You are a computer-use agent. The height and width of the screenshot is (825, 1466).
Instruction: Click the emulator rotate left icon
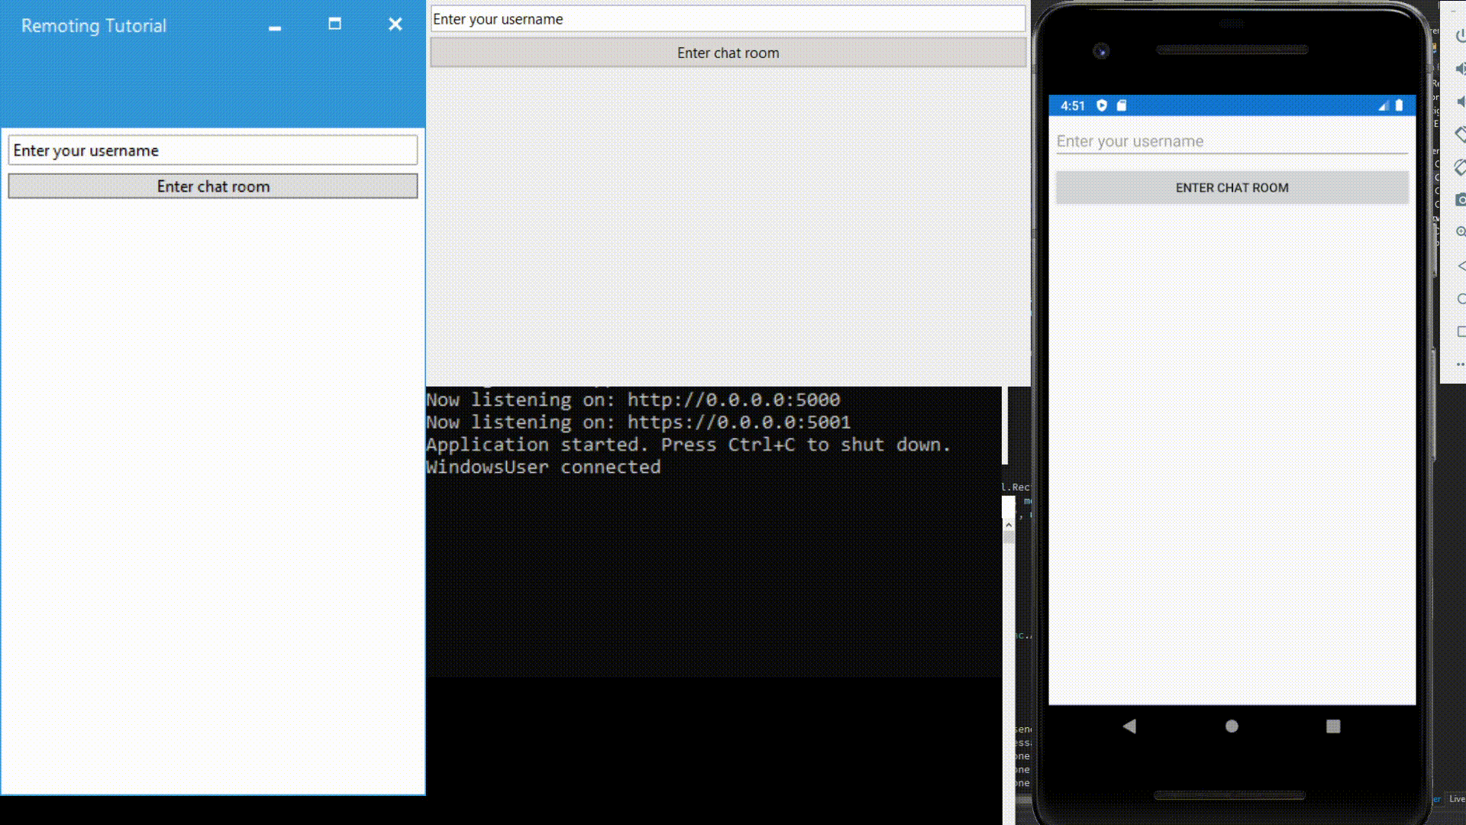pos(1460,134)
